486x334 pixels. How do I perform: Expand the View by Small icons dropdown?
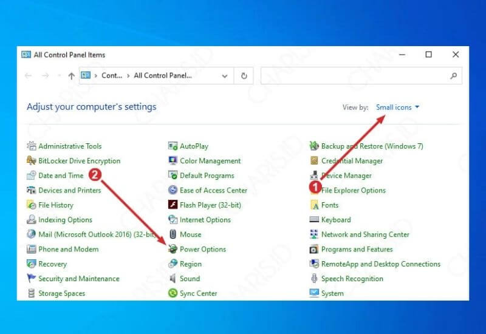point(397,107)
